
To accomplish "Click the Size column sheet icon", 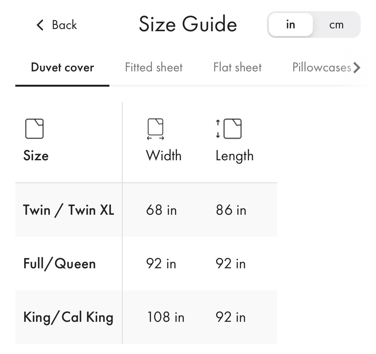I will tap(34, 129).
